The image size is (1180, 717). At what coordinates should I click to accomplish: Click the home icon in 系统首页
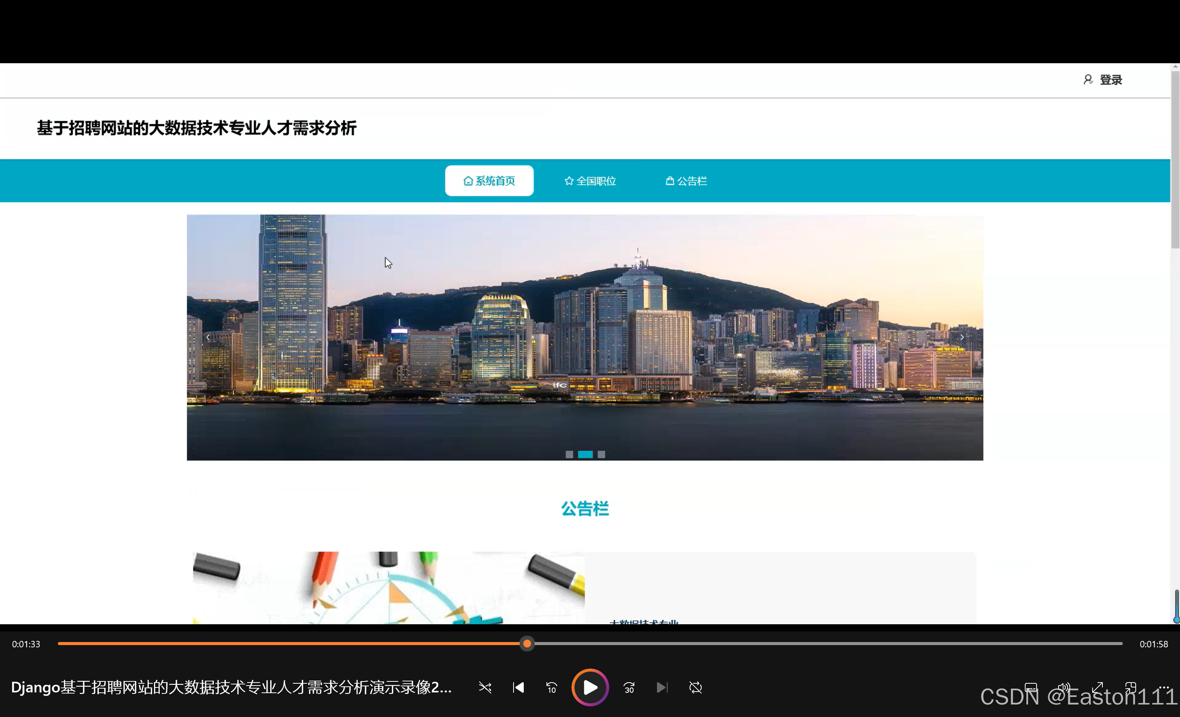point(468,181)
